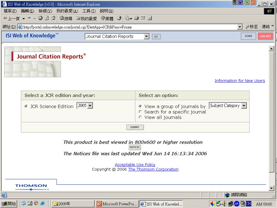Screen dimensions: 277x208
Task: Click the HOME button
Action: (x=248, y=36)
